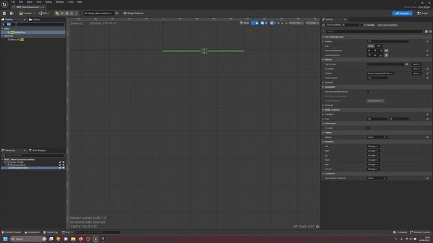Select the Auto size button
The height and width of the screenshot is (243, 433).
click(371, 46)
